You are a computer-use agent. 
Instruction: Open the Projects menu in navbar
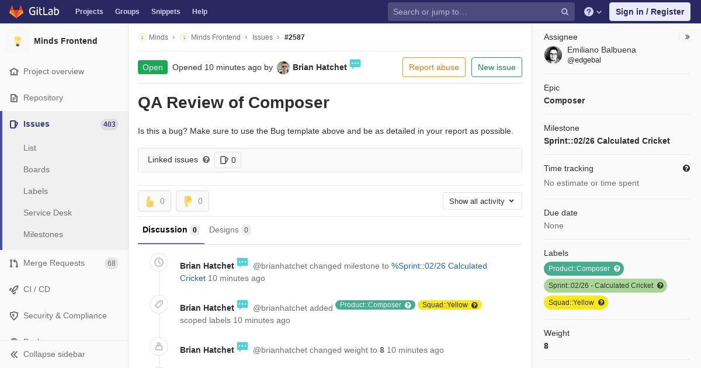pos(89,12)
